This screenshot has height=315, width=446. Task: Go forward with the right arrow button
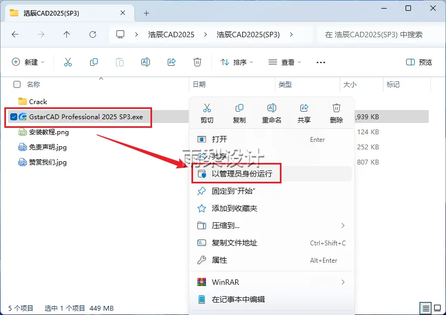(41, 35)
